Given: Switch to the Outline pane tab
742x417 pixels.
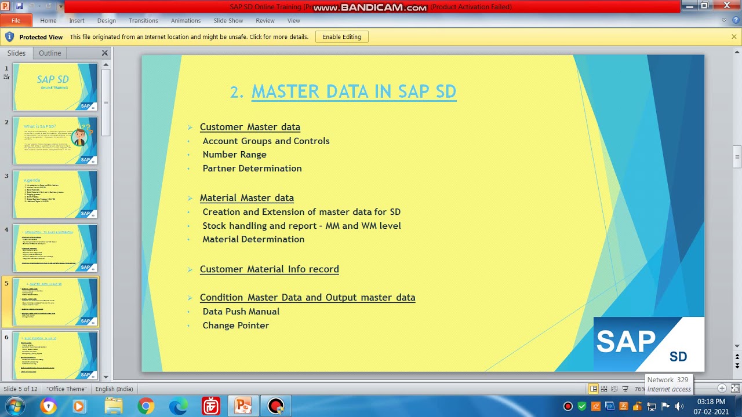Looking at the screenshot, I should (50, 53).
